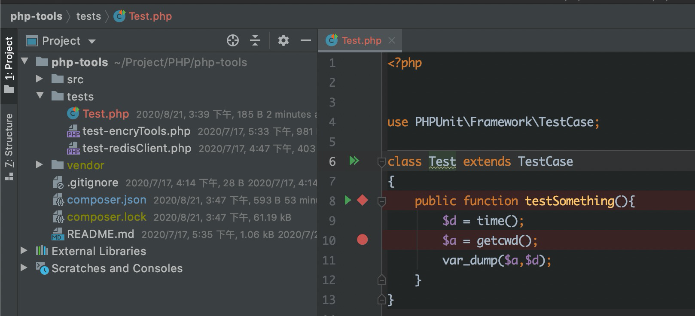The width and height of the screenshot is (695, 316).
Task: Click php-tools in the breadcrumb
Action: pos(36,16)
